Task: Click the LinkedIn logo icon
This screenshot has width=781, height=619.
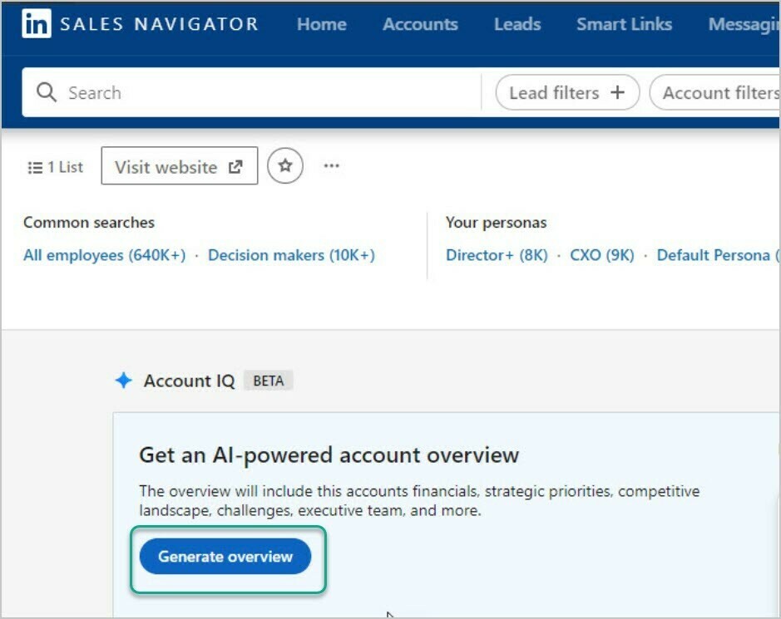Action: point(37,23)
